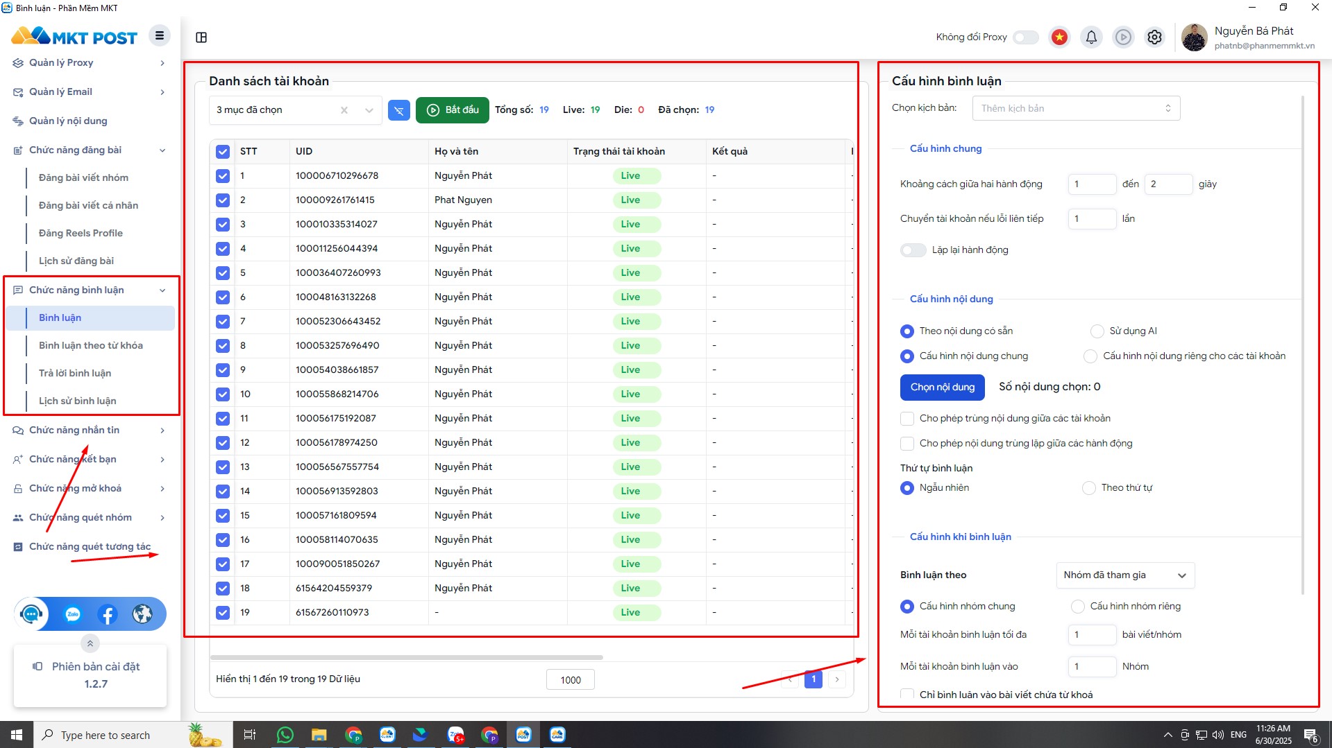Click the blue clear filter icon
Image resolution: width=1332 pixels, height=748 pixels.
398,110
